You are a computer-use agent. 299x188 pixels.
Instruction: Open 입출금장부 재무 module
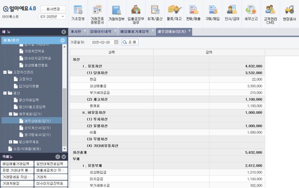point(136,14)
